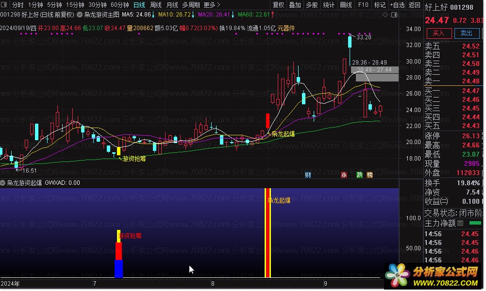Click the month 8 marker on the time axis

point(213,284)
